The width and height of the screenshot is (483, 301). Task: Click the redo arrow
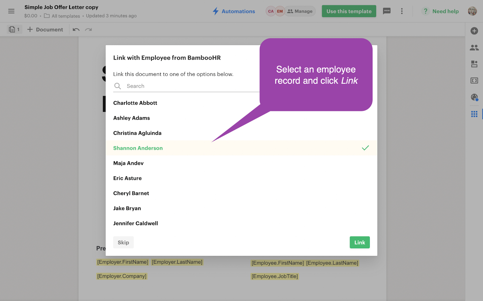(x=88, y=29)
